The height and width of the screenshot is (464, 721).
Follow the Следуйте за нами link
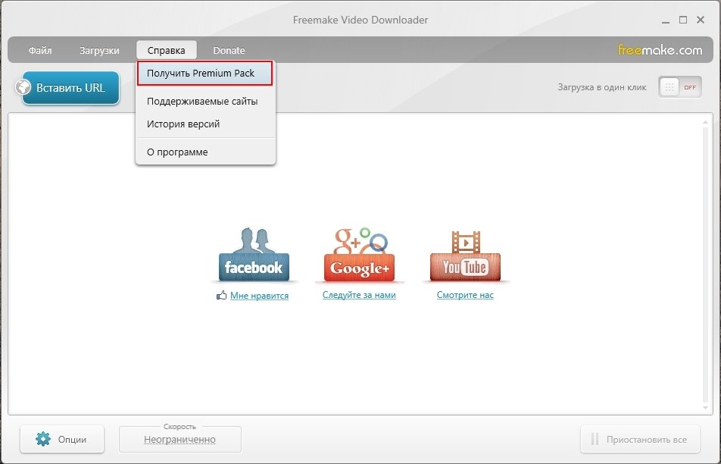point(359,295)
